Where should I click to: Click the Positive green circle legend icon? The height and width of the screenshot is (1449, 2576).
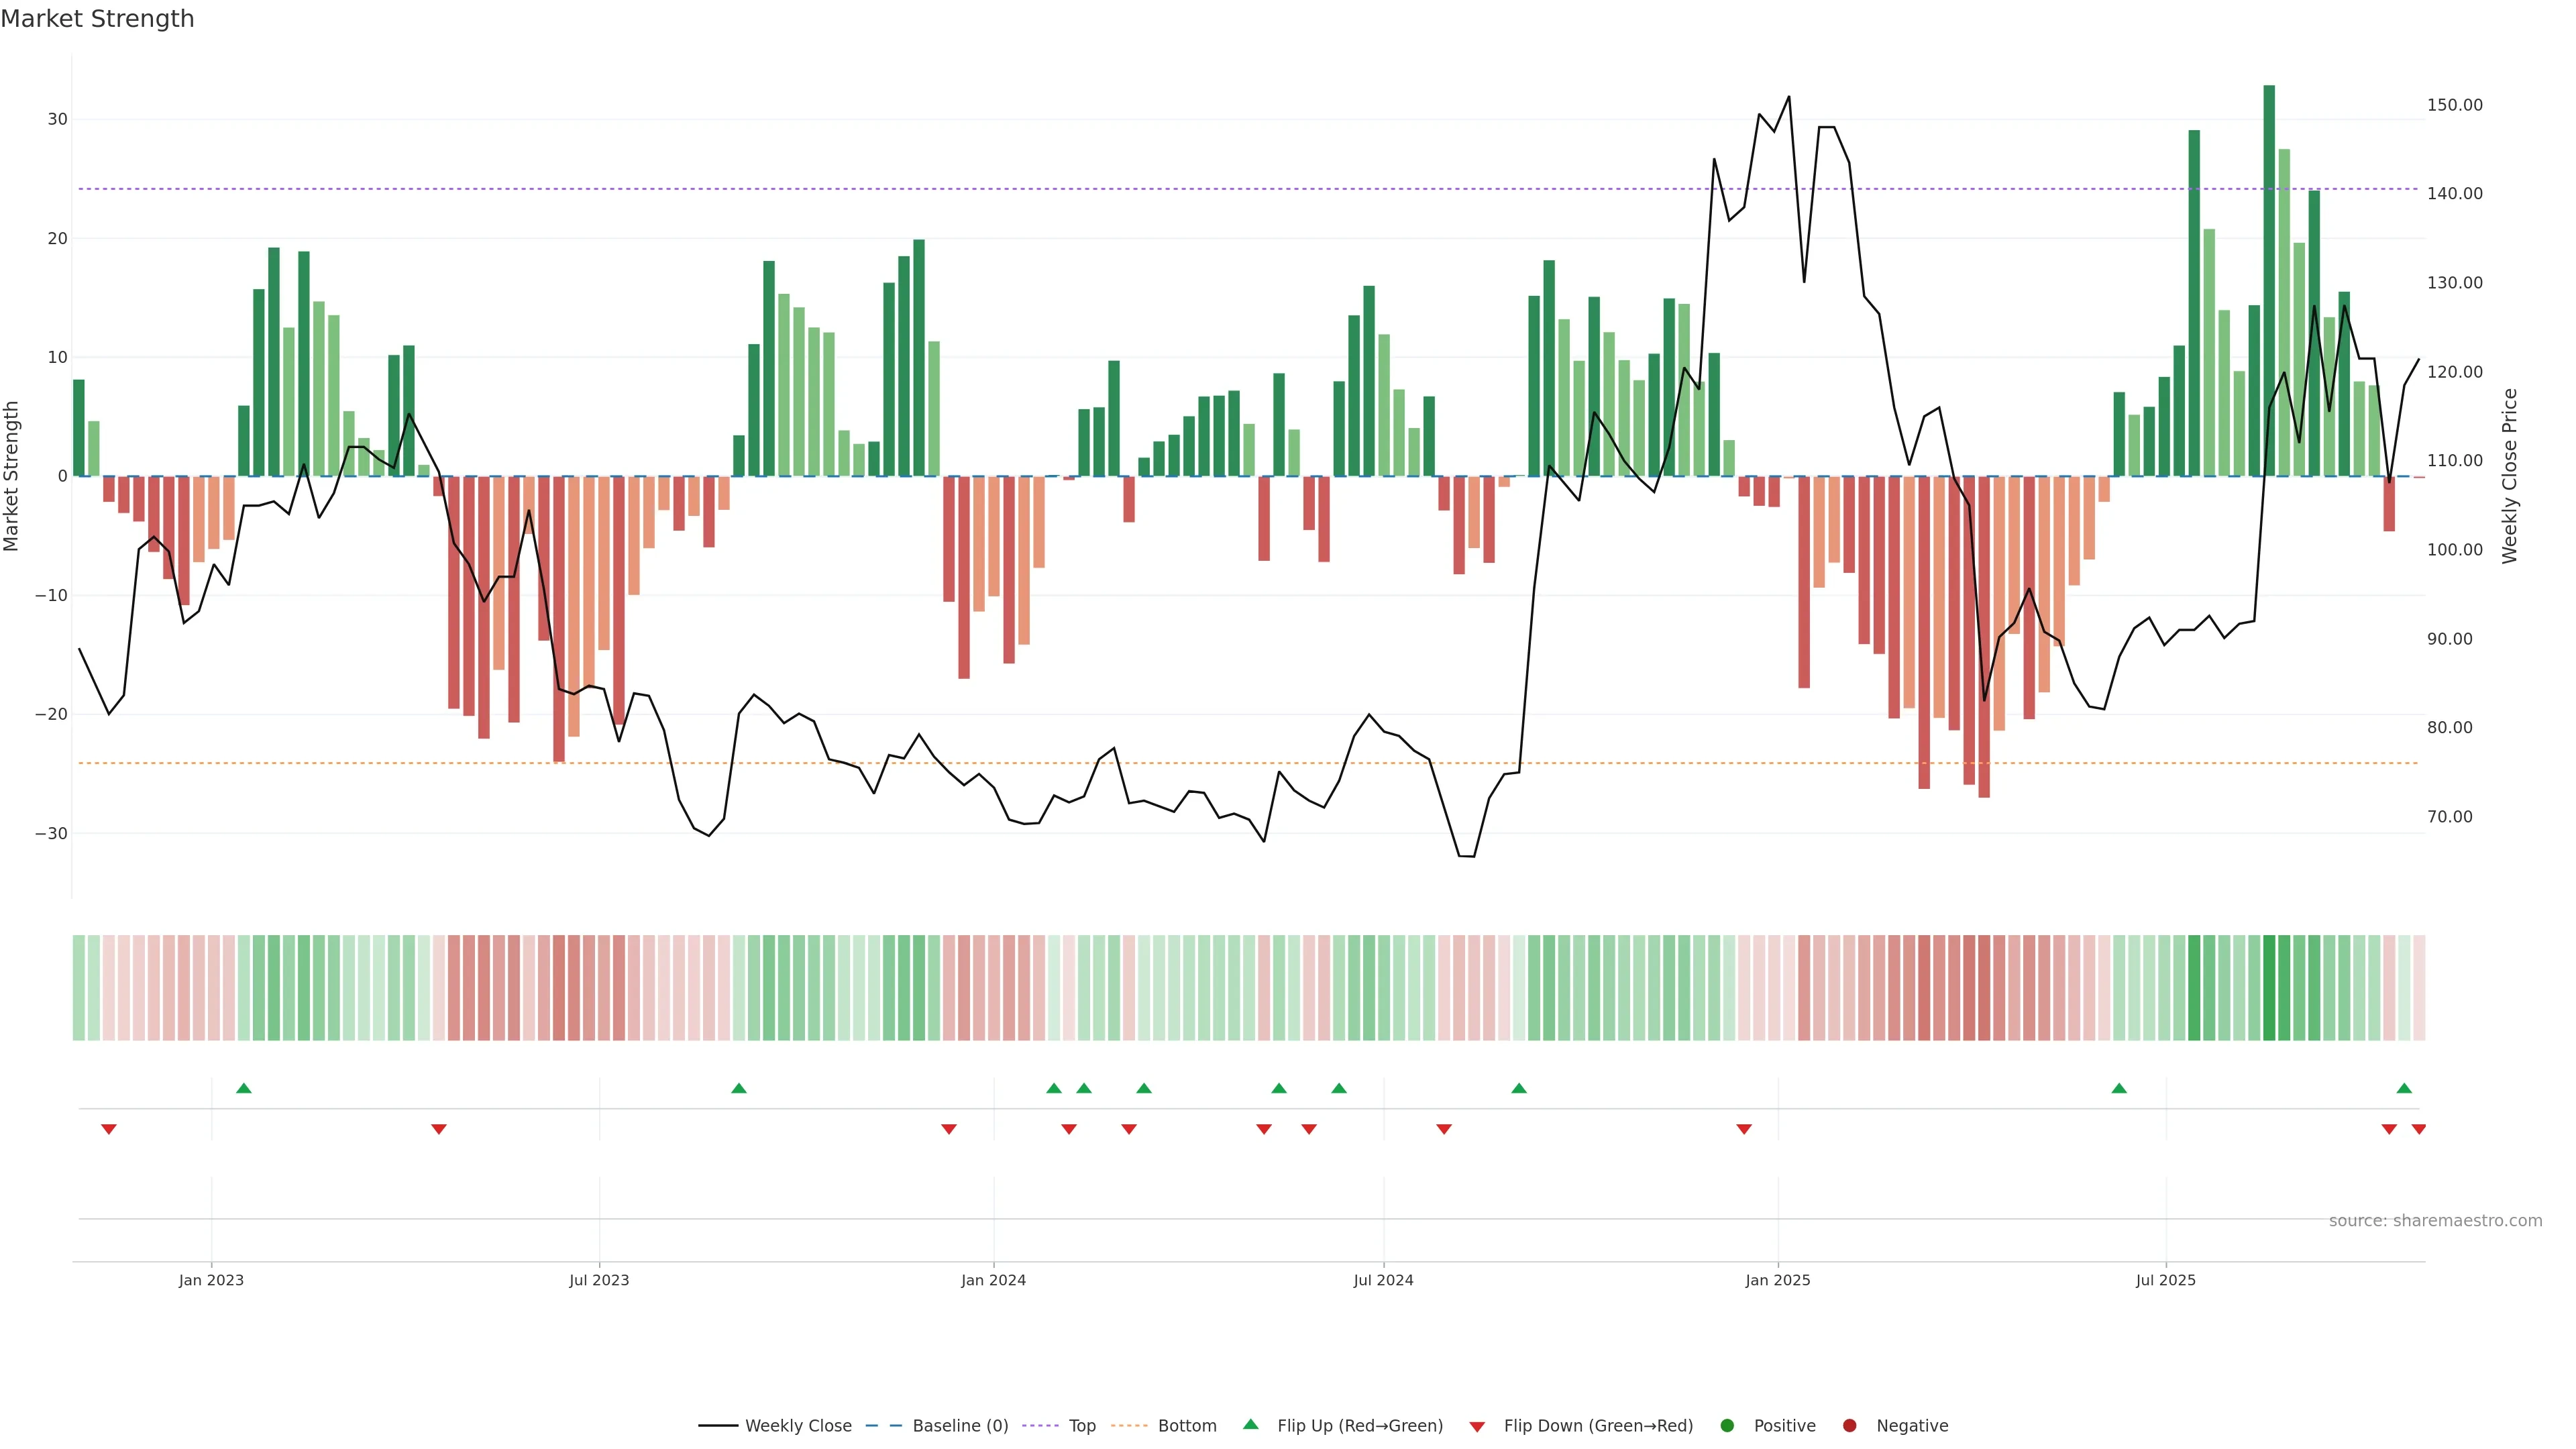(x=1727, y=1425)
